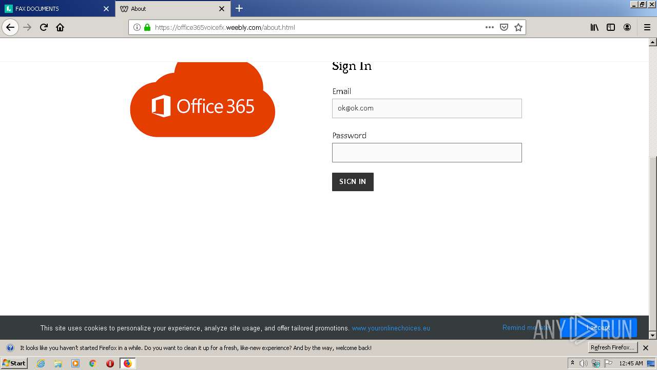Screen dimensions: 657x370
Task: Close the FAX DOCUMENTS tab
Action: pos(106,9)
